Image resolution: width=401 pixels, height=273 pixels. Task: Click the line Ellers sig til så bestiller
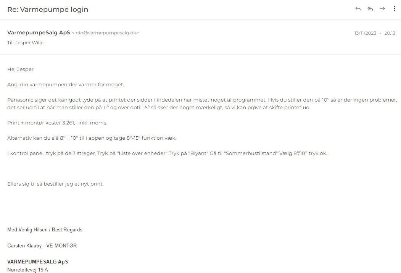(55, 184)
